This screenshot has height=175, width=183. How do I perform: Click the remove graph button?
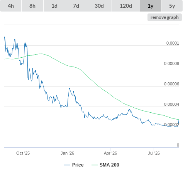(164, 17)
